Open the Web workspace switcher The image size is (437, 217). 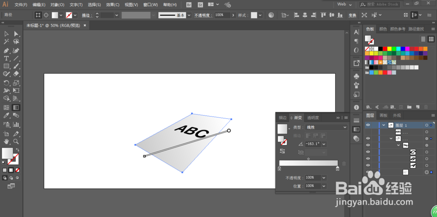tap(344, 4)
